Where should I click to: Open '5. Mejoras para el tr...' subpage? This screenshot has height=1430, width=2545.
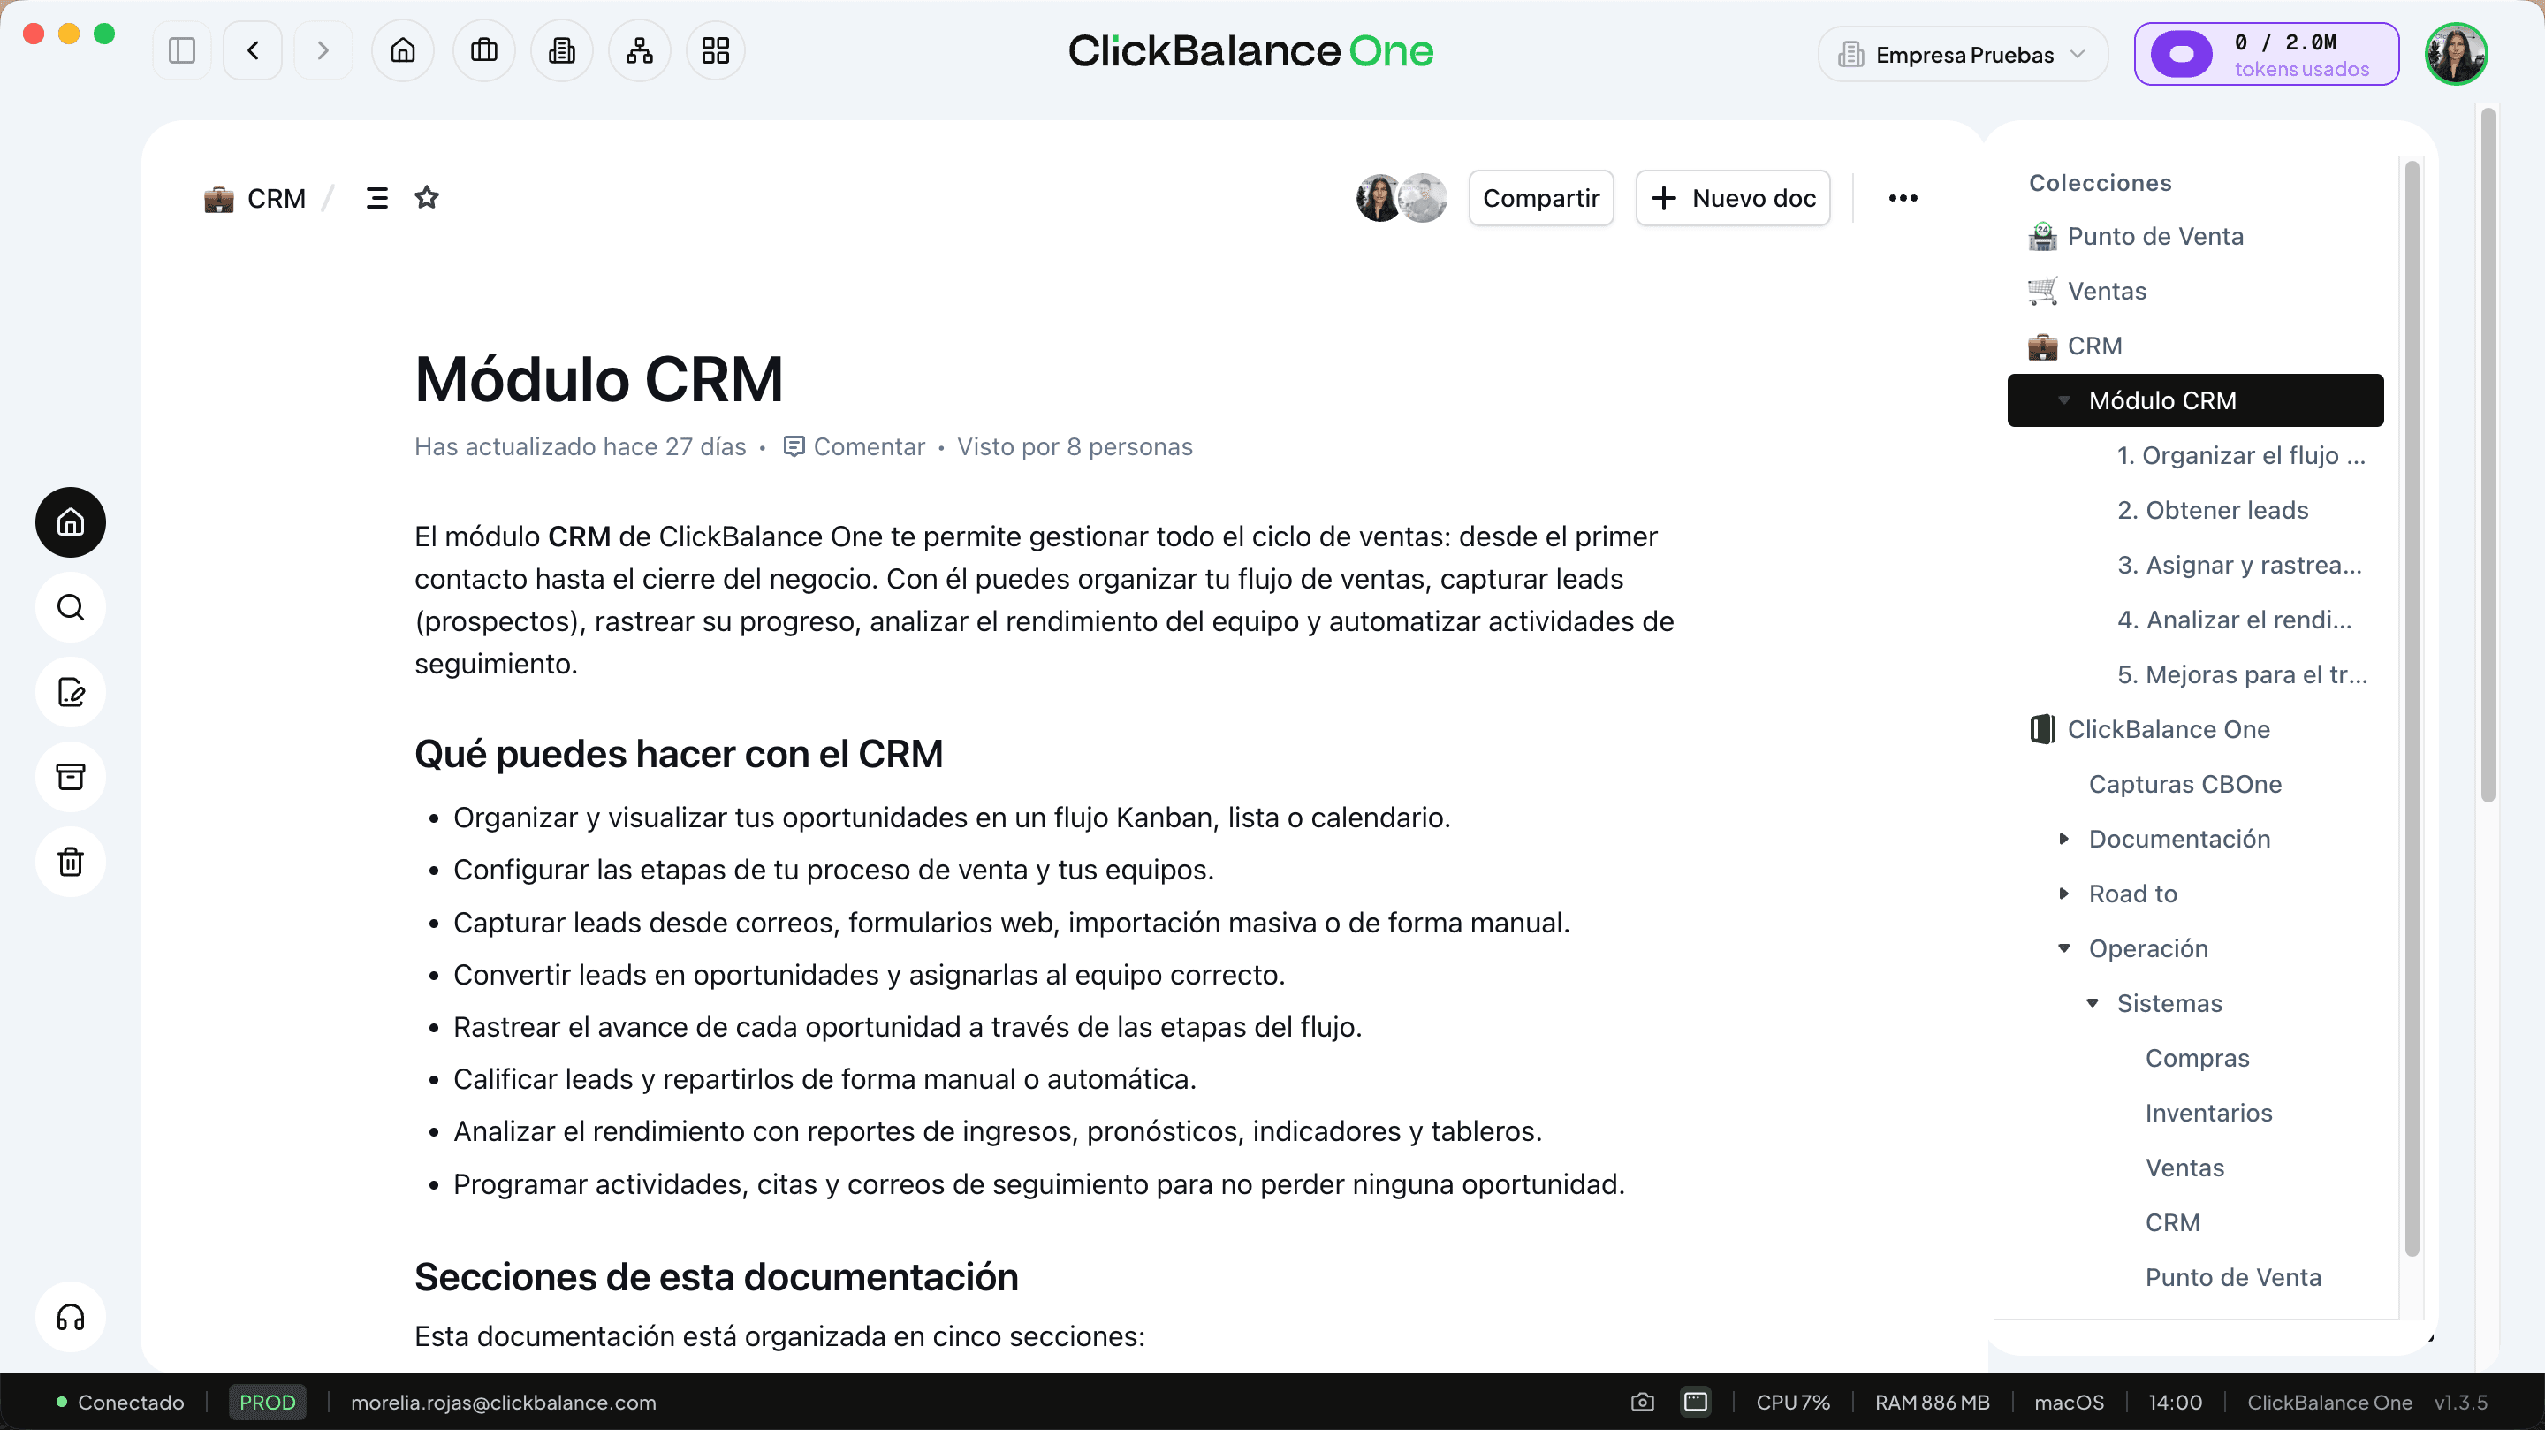(x=2242, y=675)
